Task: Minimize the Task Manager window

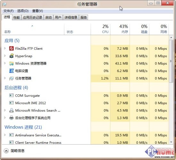Action: coord(151,3)
